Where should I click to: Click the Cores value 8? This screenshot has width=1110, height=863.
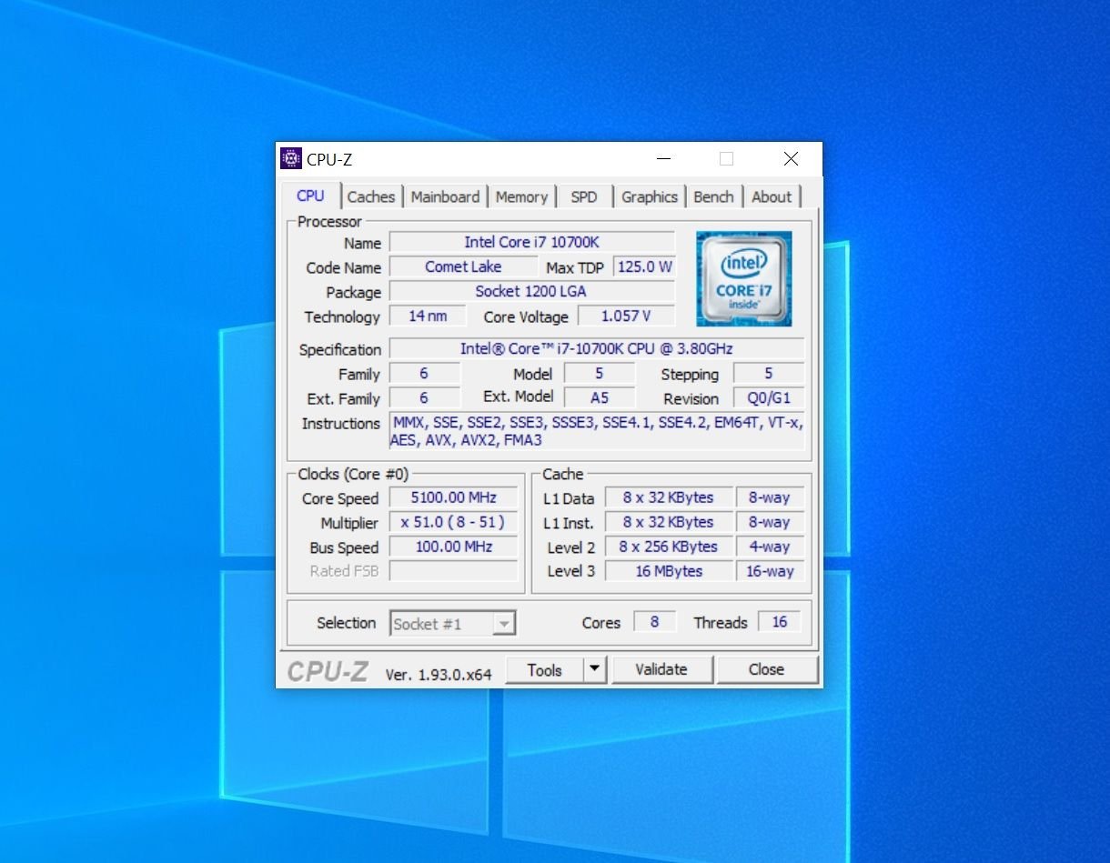tap(655, 621)
